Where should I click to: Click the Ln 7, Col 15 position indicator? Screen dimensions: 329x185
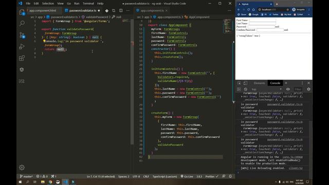[x=101, y=176]
